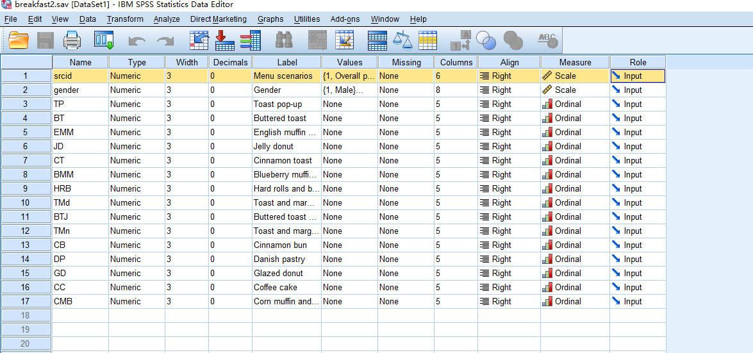Open the Edit menu

click(35, 19)
